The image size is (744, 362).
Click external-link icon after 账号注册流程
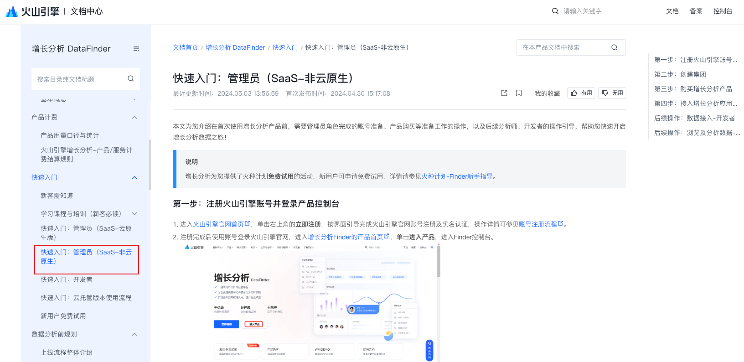[561, 223]
